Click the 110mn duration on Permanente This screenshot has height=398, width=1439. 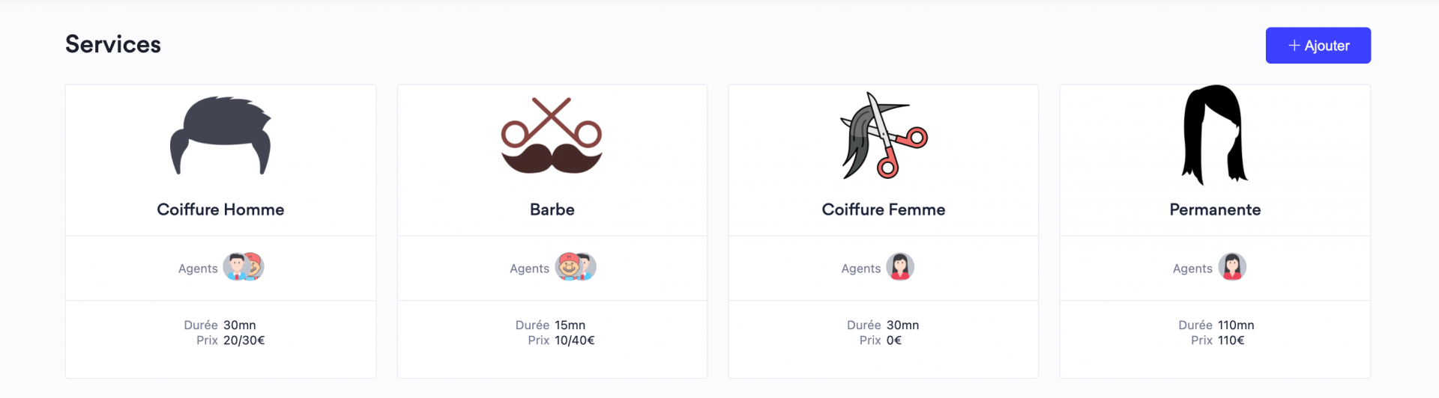1236,325
